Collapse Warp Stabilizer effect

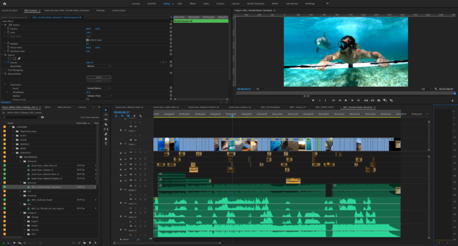pos(2,74)
